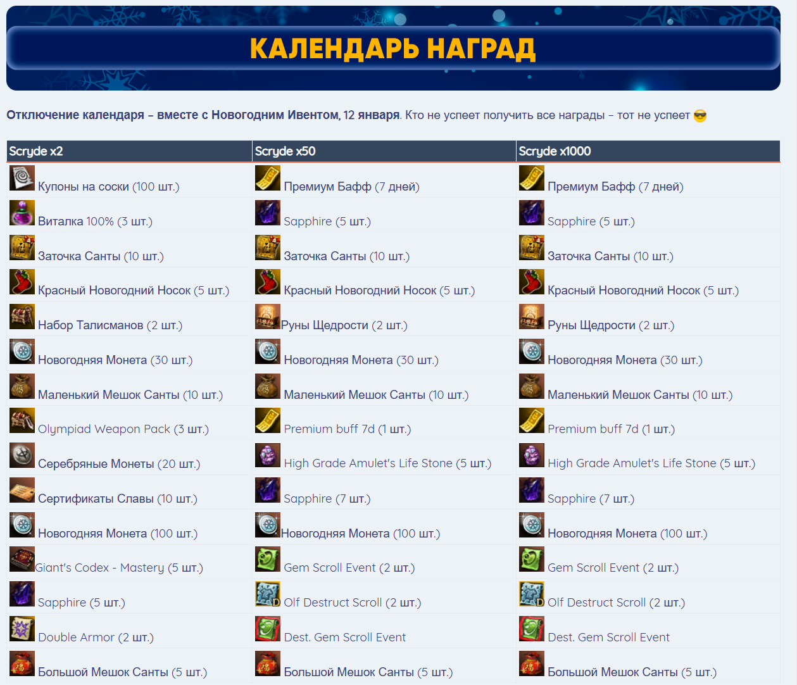This screenshot has width=797, height=685.
Task: Select the Scryde x1000 column header
Action: tap(555, 151)
